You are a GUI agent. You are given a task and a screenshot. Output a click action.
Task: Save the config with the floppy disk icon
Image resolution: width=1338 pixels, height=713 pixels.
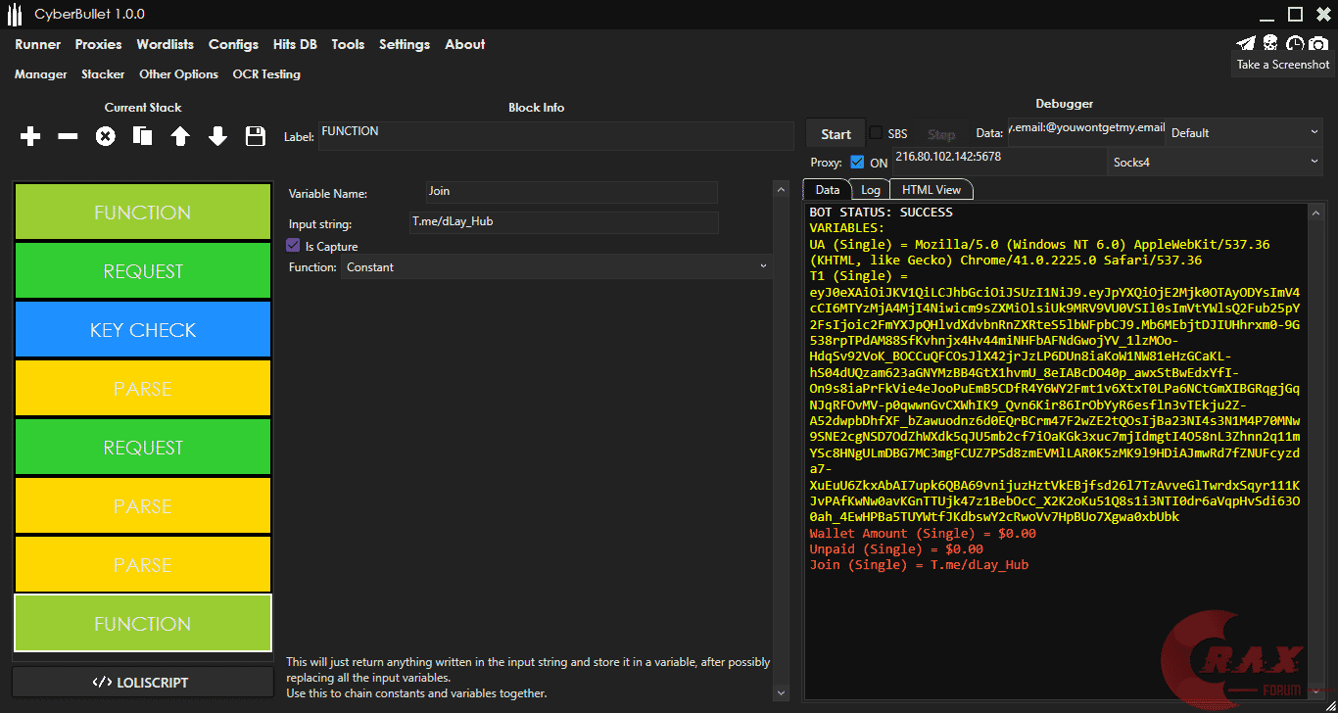pos(256,137)
